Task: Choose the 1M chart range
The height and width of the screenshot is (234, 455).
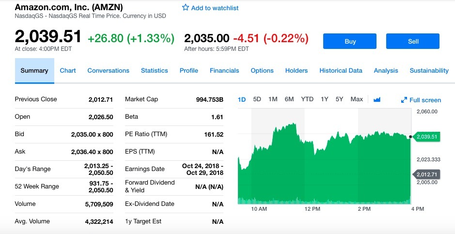Action: pyautogui.click(x=273, y=99)
